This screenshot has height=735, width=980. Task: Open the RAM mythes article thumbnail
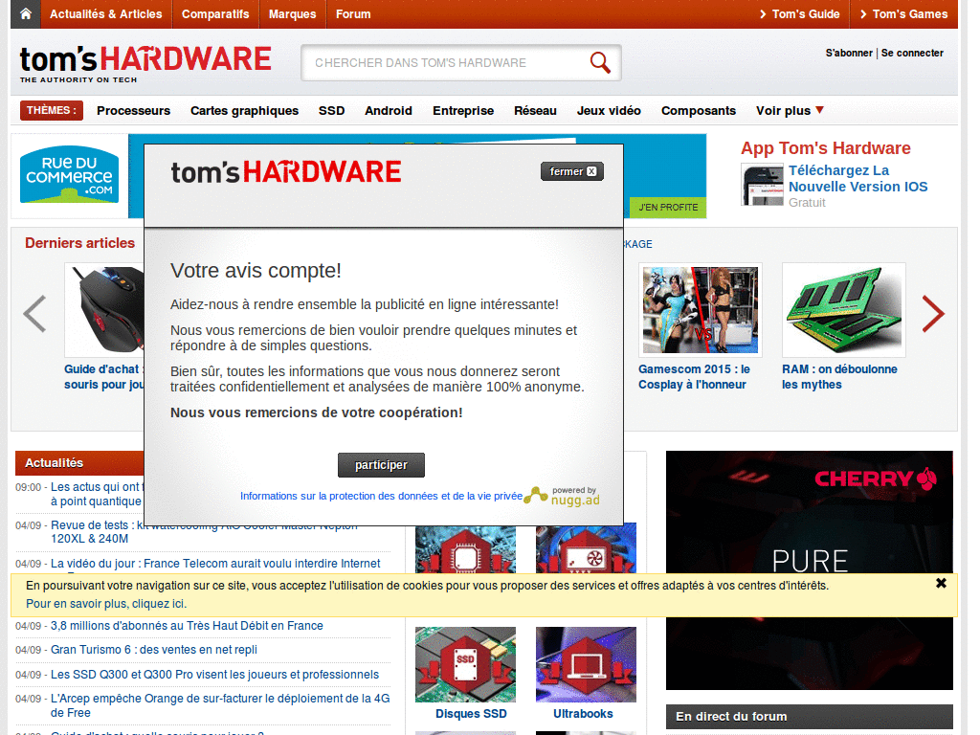843,309
